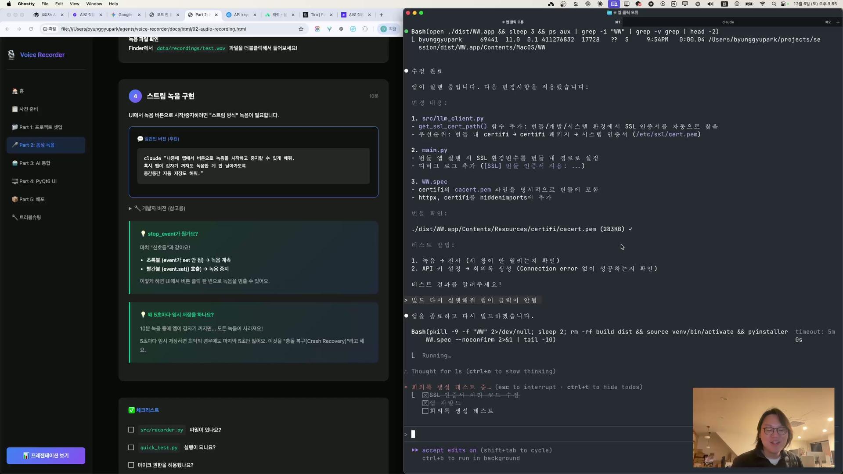Open the 트러블슈팅 sidebar link
Image resolution: width=843 pixels, height=474 pixels.
30,217
